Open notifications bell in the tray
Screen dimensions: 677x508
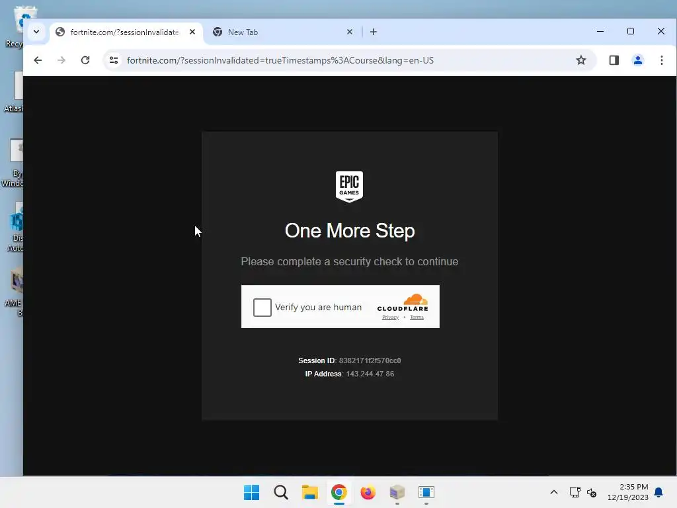pos(658,492)
